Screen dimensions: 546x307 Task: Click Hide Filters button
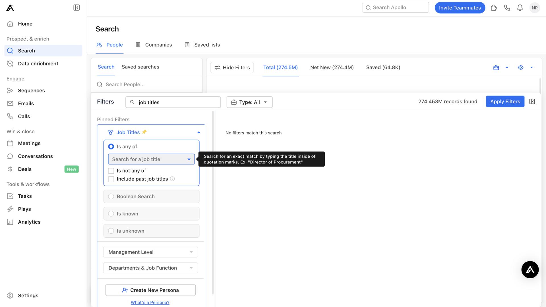[x=232, y=68]
